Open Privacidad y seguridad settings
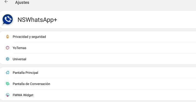196x102 pixels. point(98,37)
